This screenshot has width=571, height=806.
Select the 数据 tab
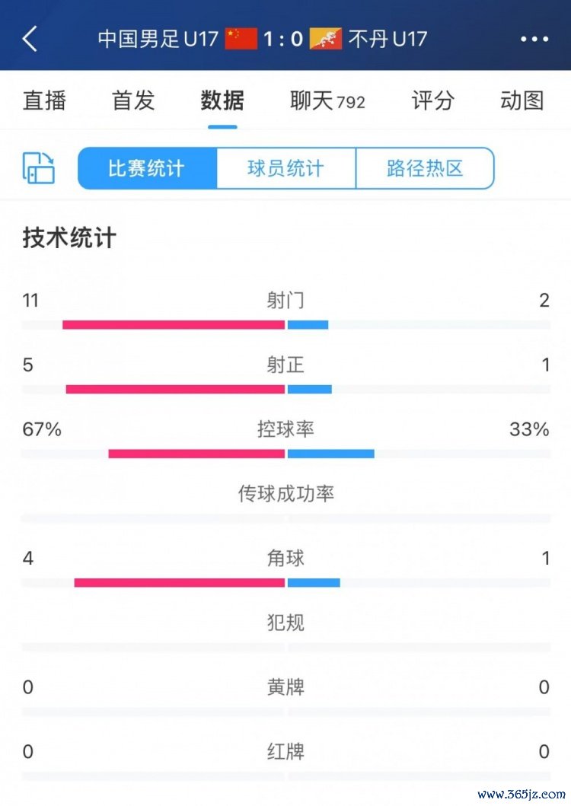[x=222, y=100]
